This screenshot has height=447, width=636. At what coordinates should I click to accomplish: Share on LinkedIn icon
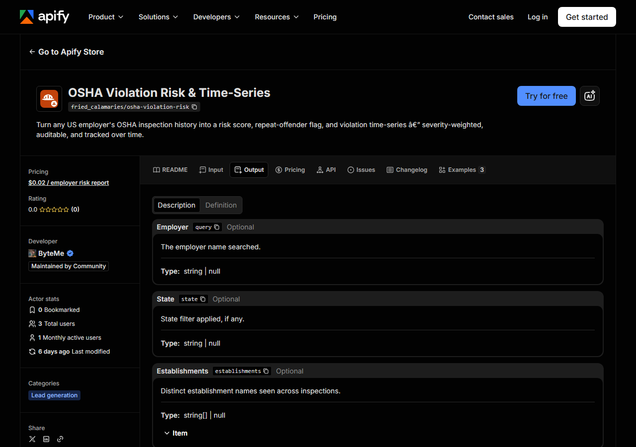click(46, 439)
